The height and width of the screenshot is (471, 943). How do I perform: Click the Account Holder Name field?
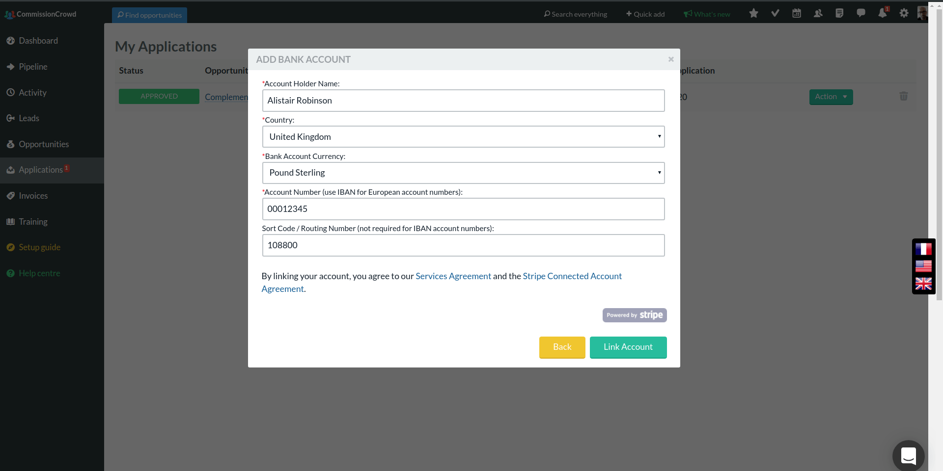tap(463, 101)
